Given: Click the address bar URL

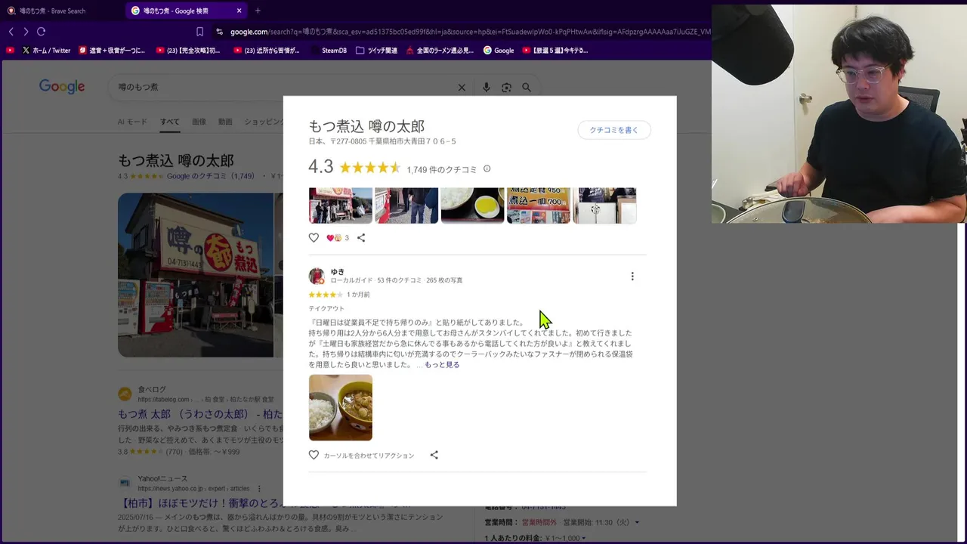Looking at the screenshot, I should (x=468, y=32).
